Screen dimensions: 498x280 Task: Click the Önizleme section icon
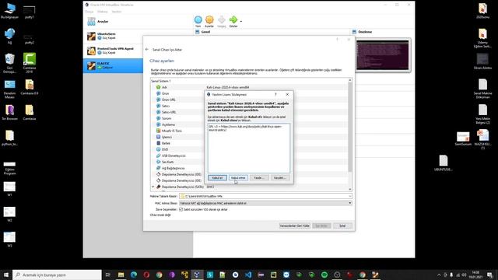[x=354, y=32]
